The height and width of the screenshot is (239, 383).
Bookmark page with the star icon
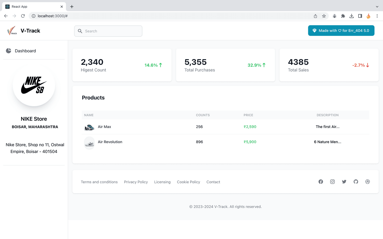tap(324, 16)
